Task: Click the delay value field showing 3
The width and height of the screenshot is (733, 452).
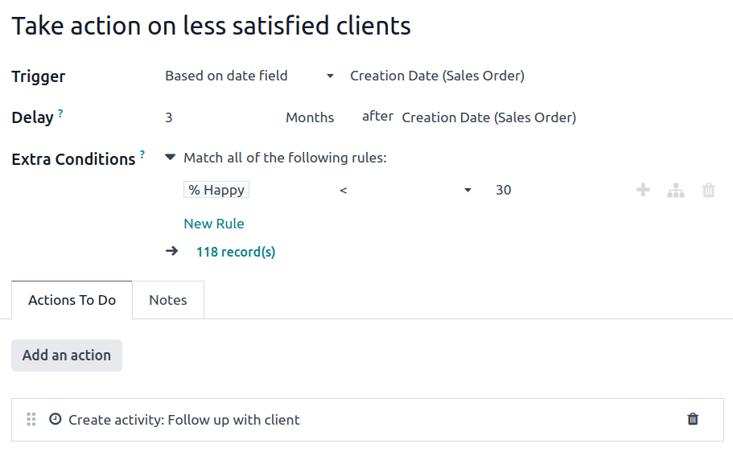Action: coord(217,117)
